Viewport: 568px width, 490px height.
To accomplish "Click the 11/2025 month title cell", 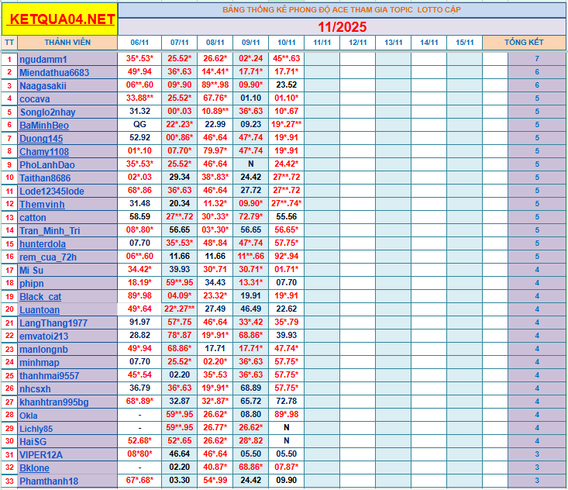I will (x=342, y=26).
